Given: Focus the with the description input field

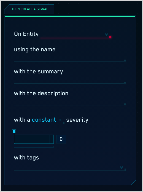Looking at the screenshot, I should 70,102.
